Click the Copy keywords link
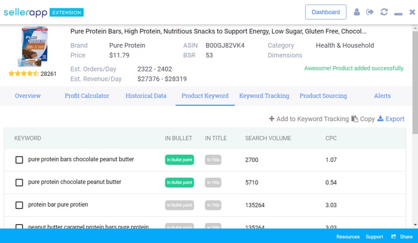 (367, 119)
